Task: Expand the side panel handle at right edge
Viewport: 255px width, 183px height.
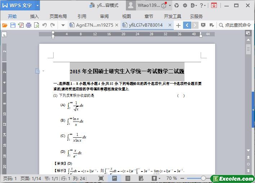Action: click(253, 110)
